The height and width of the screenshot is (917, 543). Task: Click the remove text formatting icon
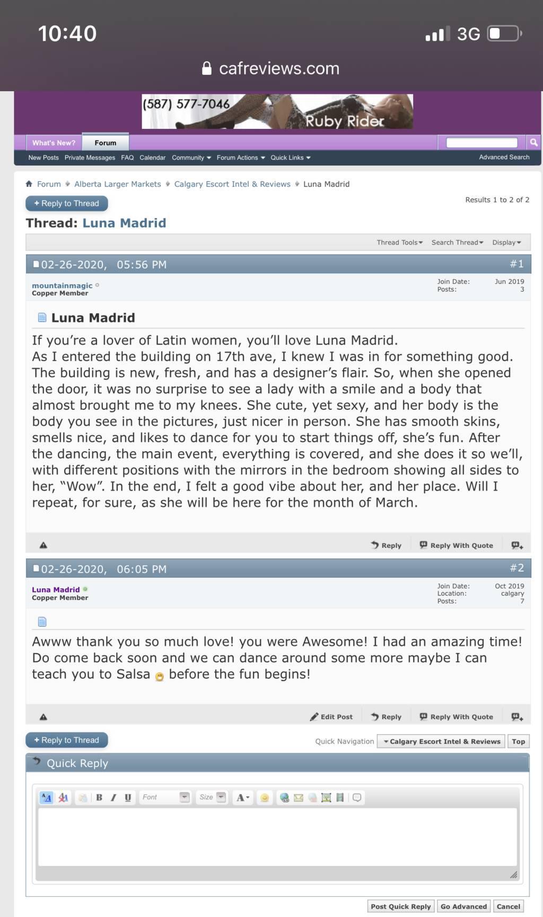point(63,797)
